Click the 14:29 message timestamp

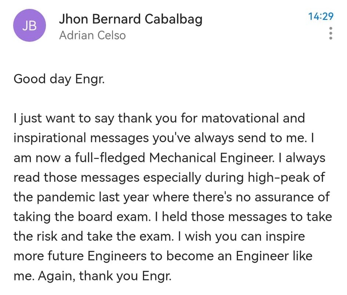pyautogui.click(x=321, y=16)
